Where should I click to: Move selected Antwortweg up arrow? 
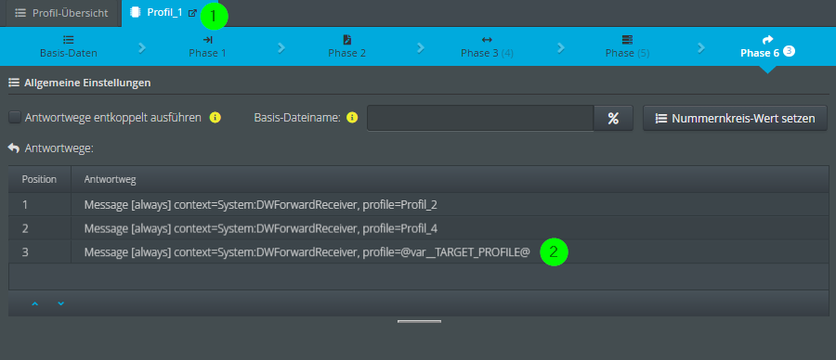pos(35,303)
